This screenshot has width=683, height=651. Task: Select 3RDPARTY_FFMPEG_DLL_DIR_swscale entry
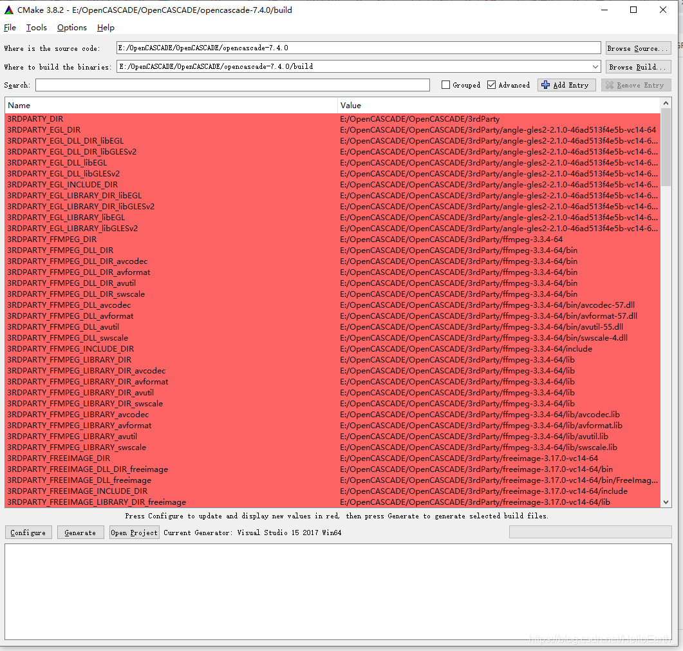coord(76,294)
